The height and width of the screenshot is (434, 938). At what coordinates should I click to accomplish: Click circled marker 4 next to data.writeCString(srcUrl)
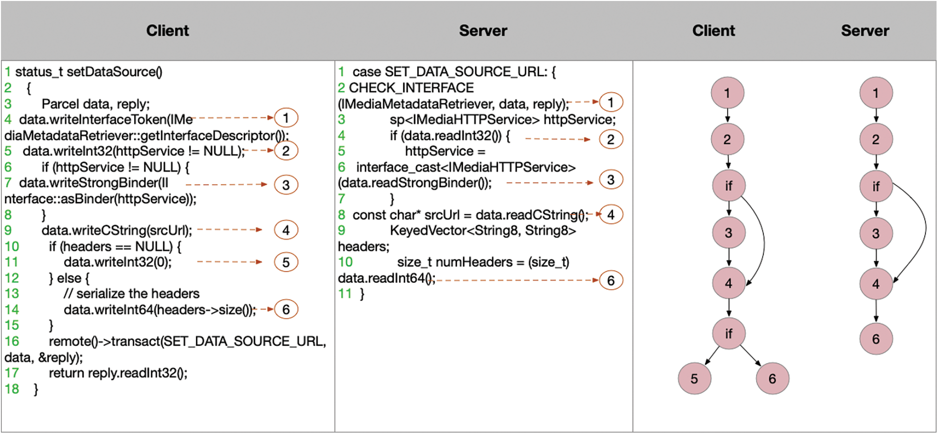pyautogui.click(x=286, y=230)
